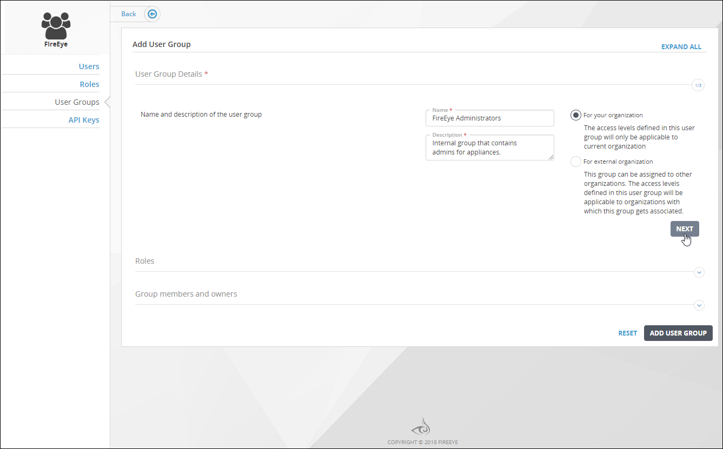Click the Name input field
Screen dimensions: 723x449
[x=490, y=118]
